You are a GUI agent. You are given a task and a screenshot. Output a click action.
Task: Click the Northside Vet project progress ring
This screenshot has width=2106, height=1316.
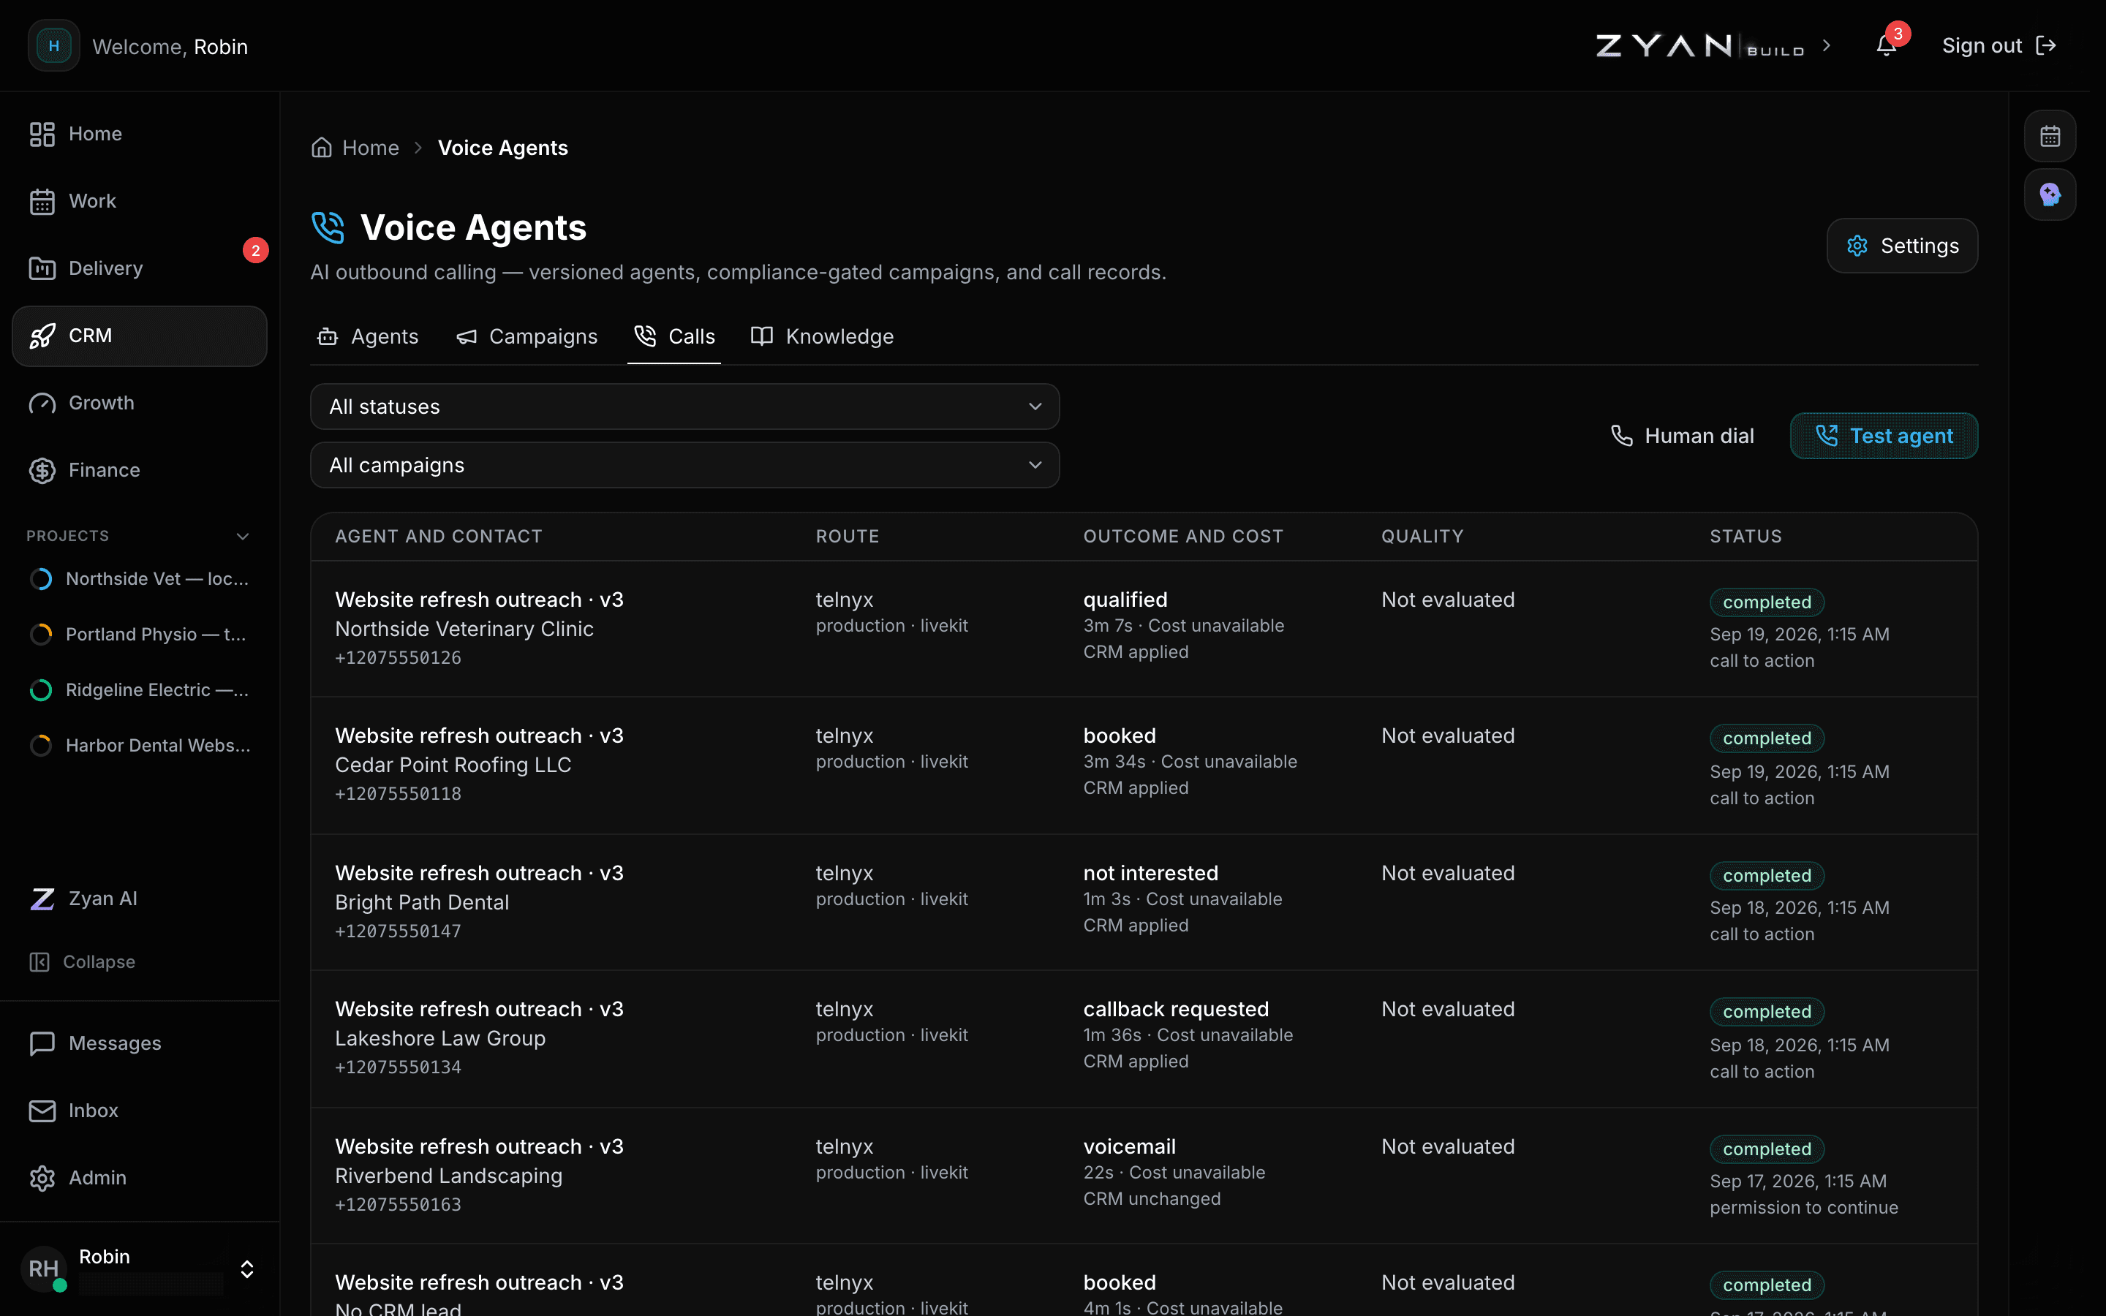tap(41, 579)
